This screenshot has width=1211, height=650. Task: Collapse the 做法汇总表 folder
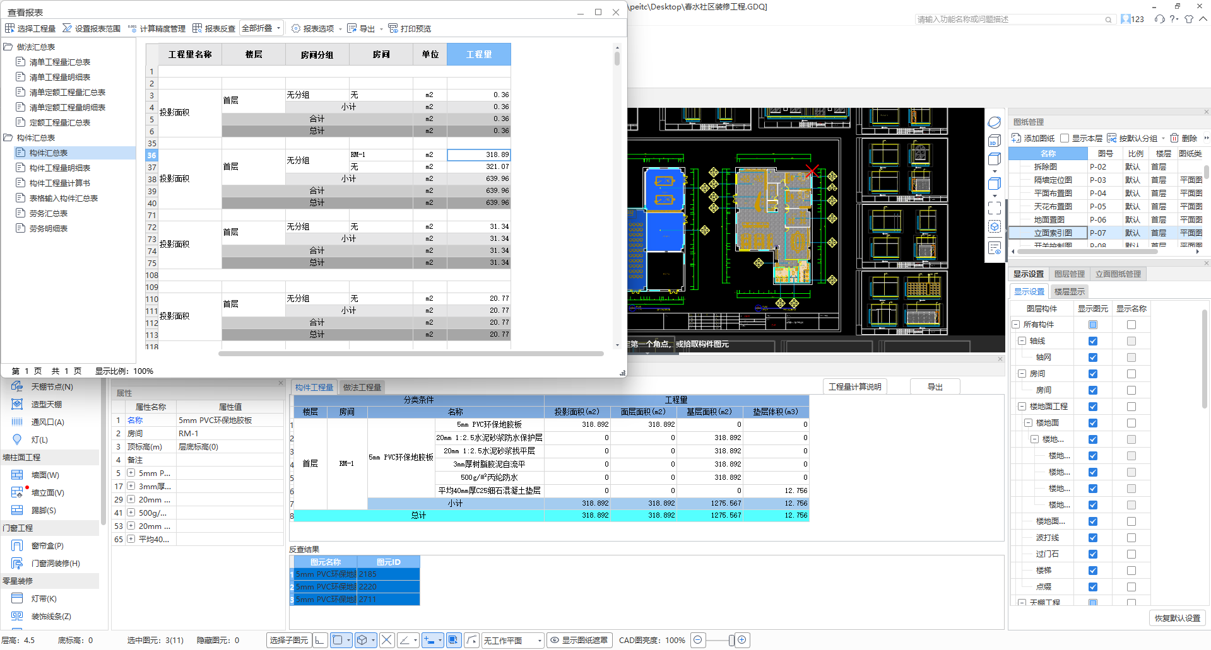click(x=8, y=47)
